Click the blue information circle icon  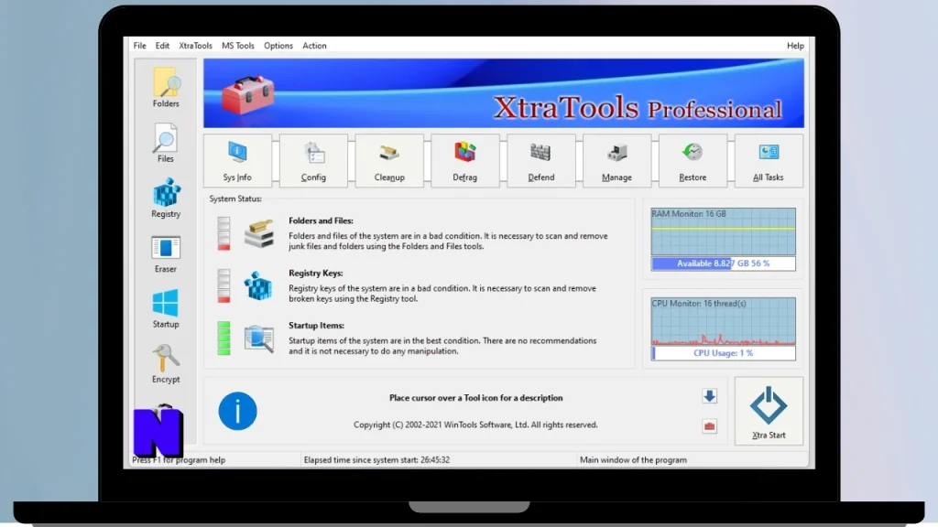[x=237, y=411]
